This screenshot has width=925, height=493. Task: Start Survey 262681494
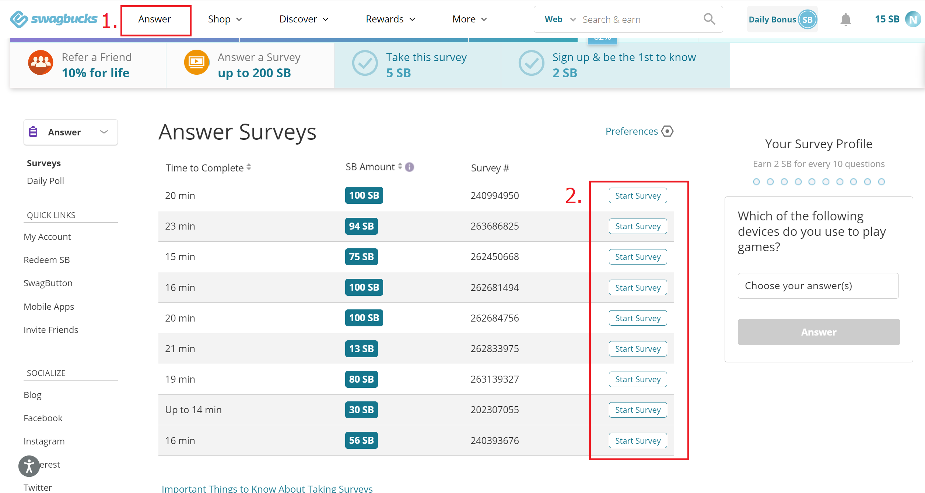click(x=638, y=288)
